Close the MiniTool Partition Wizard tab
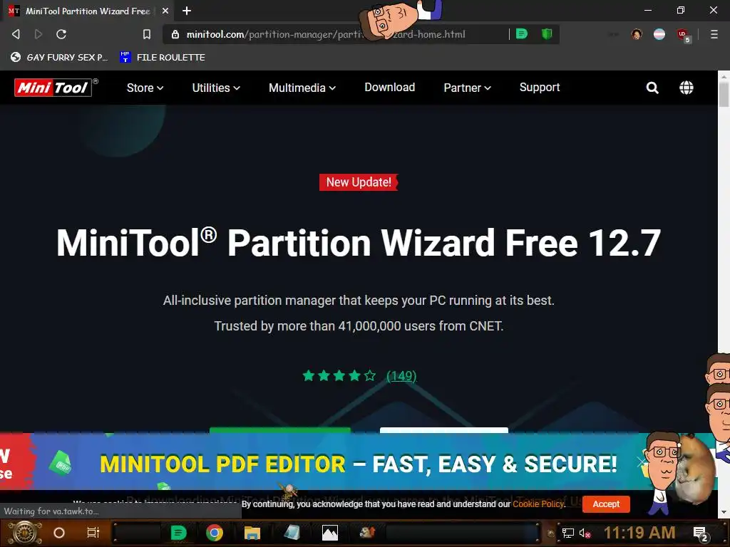730x547 pixels. (165, 11)
